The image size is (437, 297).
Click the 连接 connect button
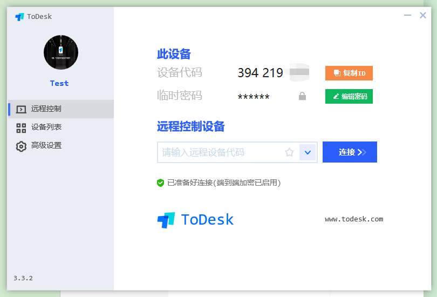click(350, 152)
